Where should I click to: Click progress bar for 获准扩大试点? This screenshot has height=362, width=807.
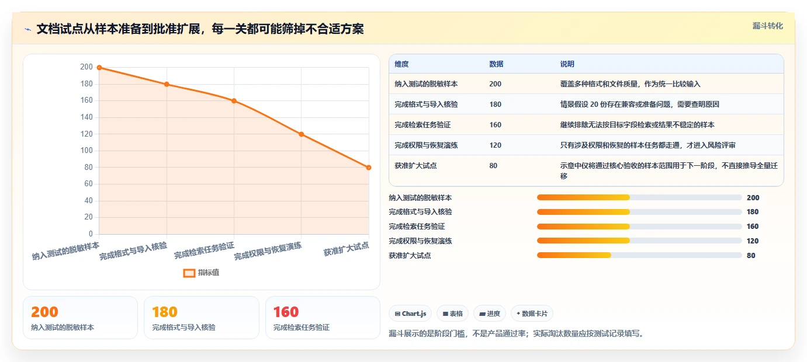(639, 255)
